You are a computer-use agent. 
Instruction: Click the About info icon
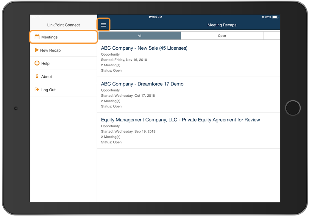tap(37, 76)
